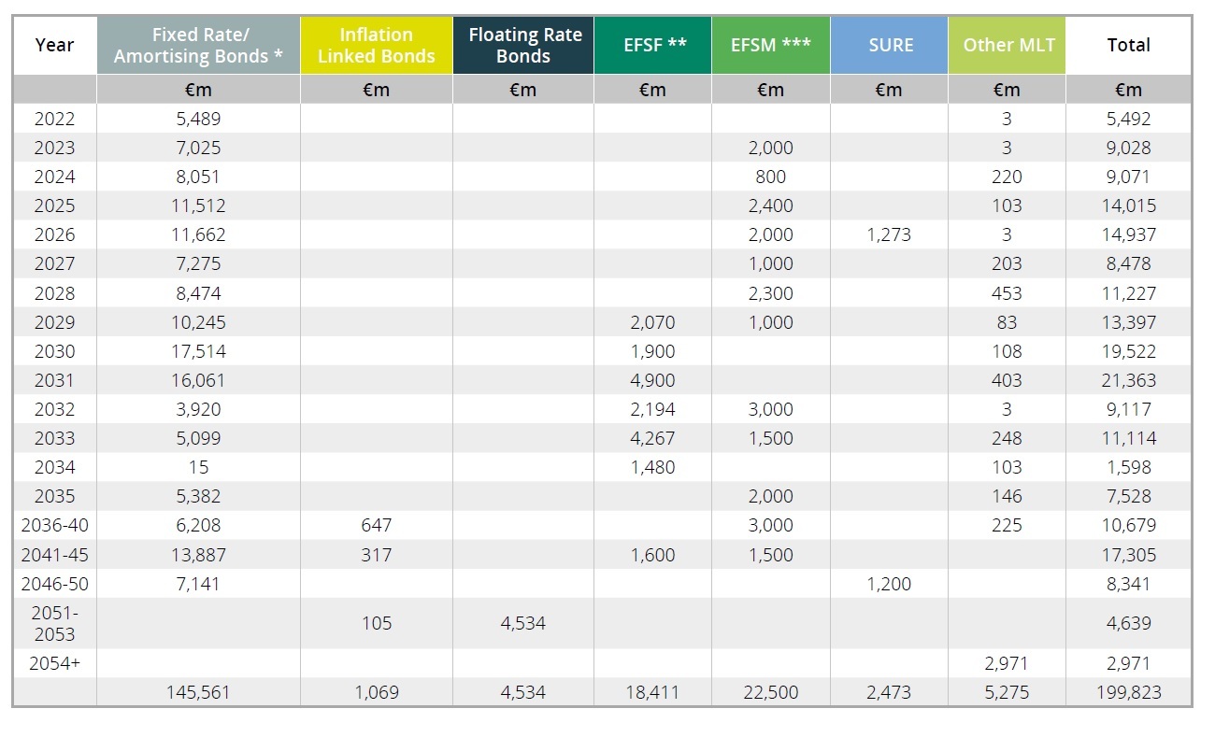Click the €m label under the EFSF column
Screen dimensions: 1215x737
pyautogui.click(x=651, y=90)
